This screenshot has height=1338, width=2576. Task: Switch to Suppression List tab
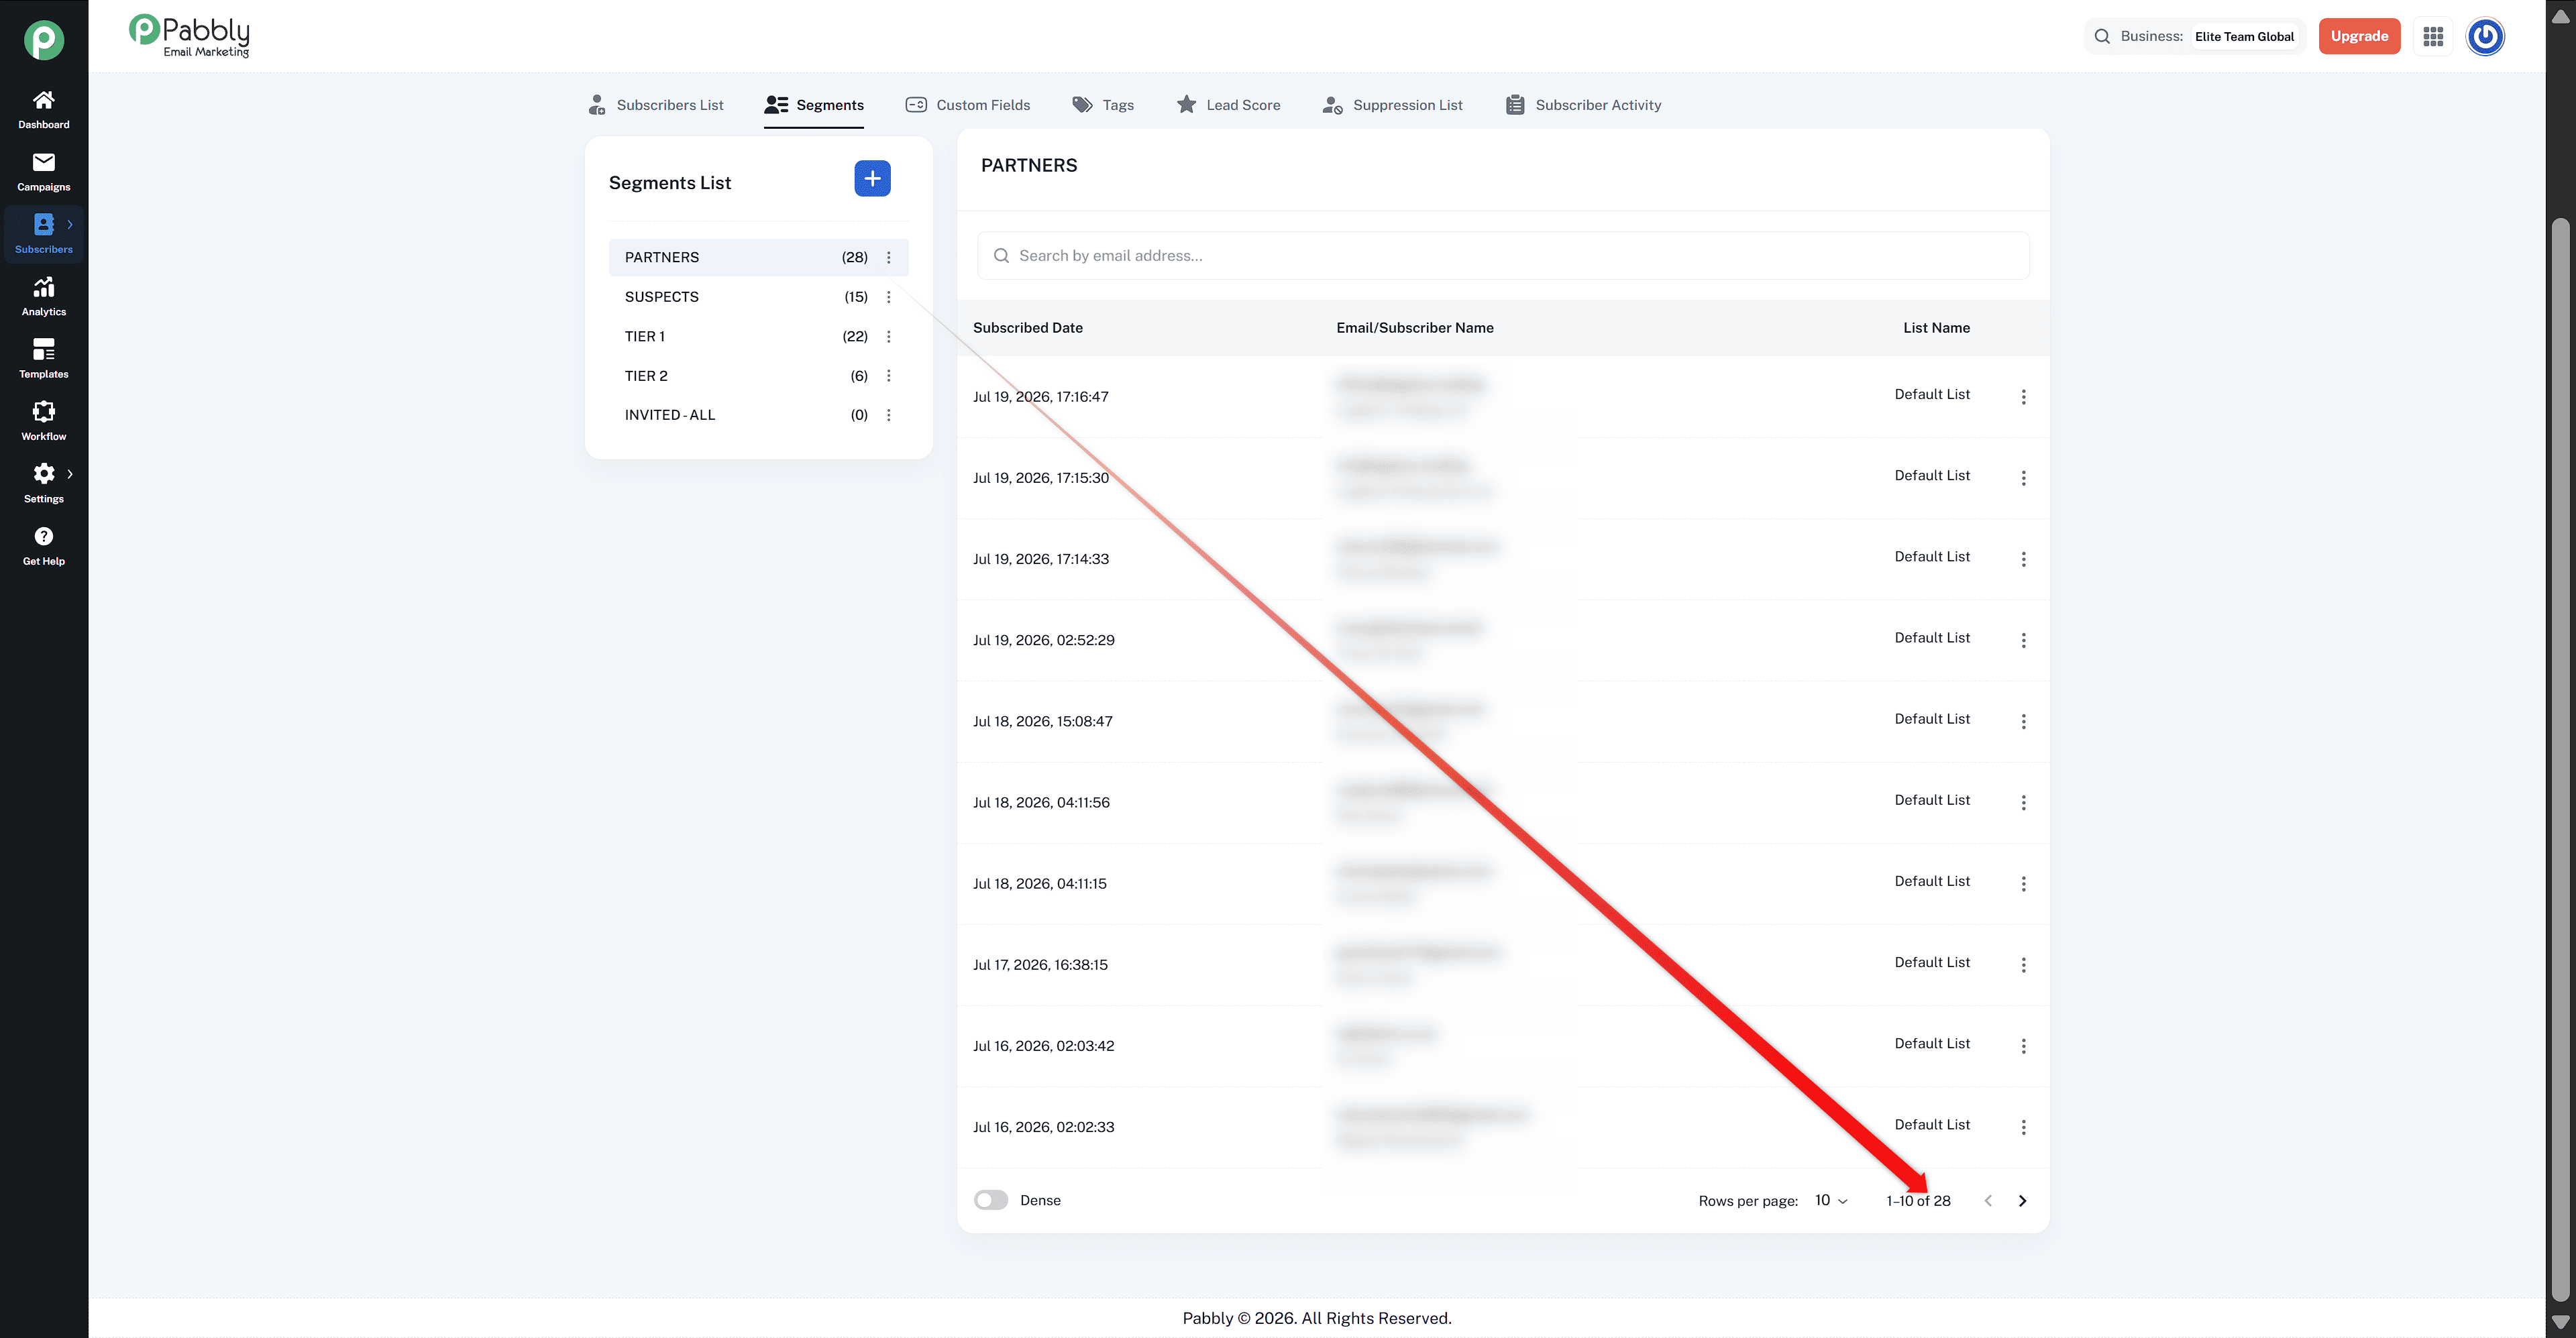[1392, 105]
